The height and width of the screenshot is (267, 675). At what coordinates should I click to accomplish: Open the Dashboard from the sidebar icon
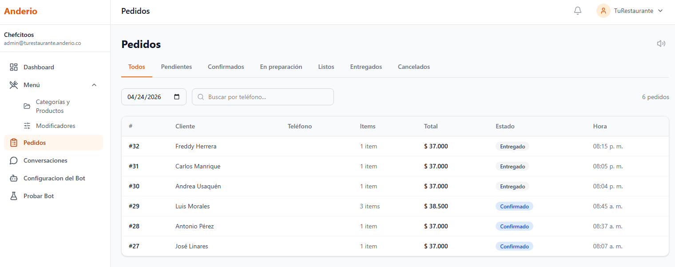(x=13, y=67)
